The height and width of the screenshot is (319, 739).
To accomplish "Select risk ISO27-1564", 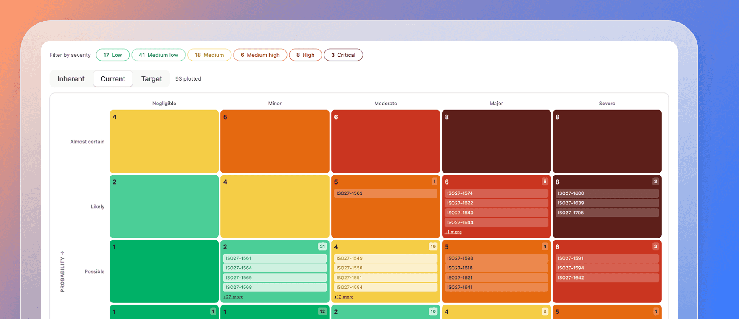I will [x=275, y=268].
